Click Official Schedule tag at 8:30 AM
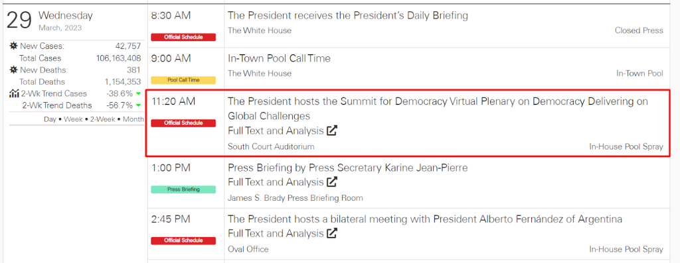Viewport: 680px width, 263px height. click(x=183, y=37)
